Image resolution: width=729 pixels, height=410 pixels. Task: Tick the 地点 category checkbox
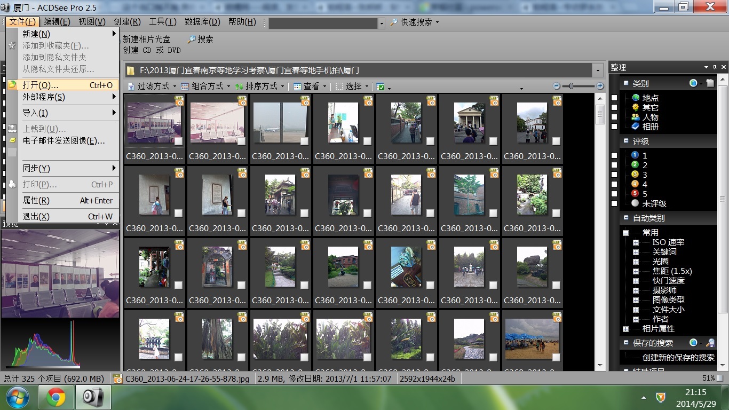pos(614,98)
